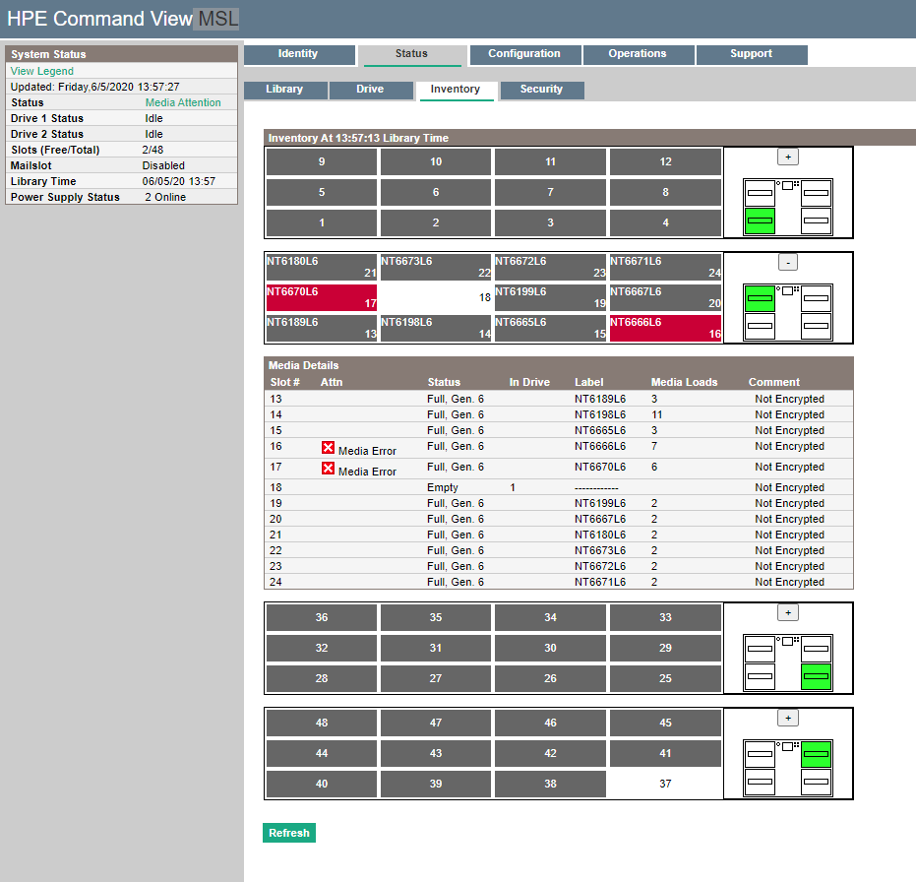Image resolution: width=916 pixels, height=882 pixels.
Task: Click the empty slot 37 cell
Action: [x=665, y=784]
